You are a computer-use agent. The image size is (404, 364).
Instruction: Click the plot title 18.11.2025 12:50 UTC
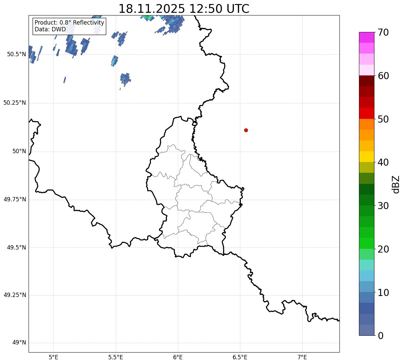184,9
